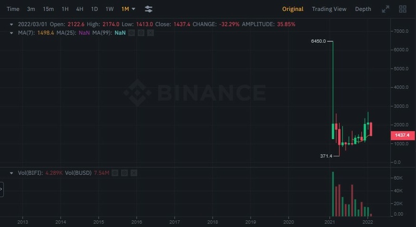
Task: Click the current price label 1437.4
Action: click(x=402, y=135)
